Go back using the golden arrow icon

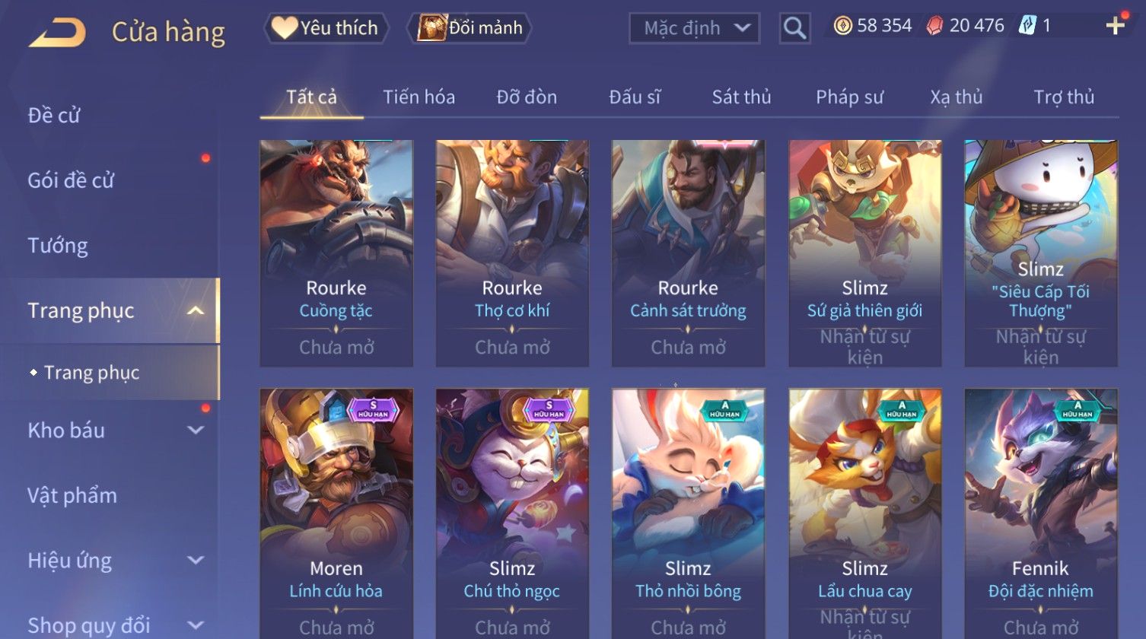pyautogui.click(x=57, y=33)
